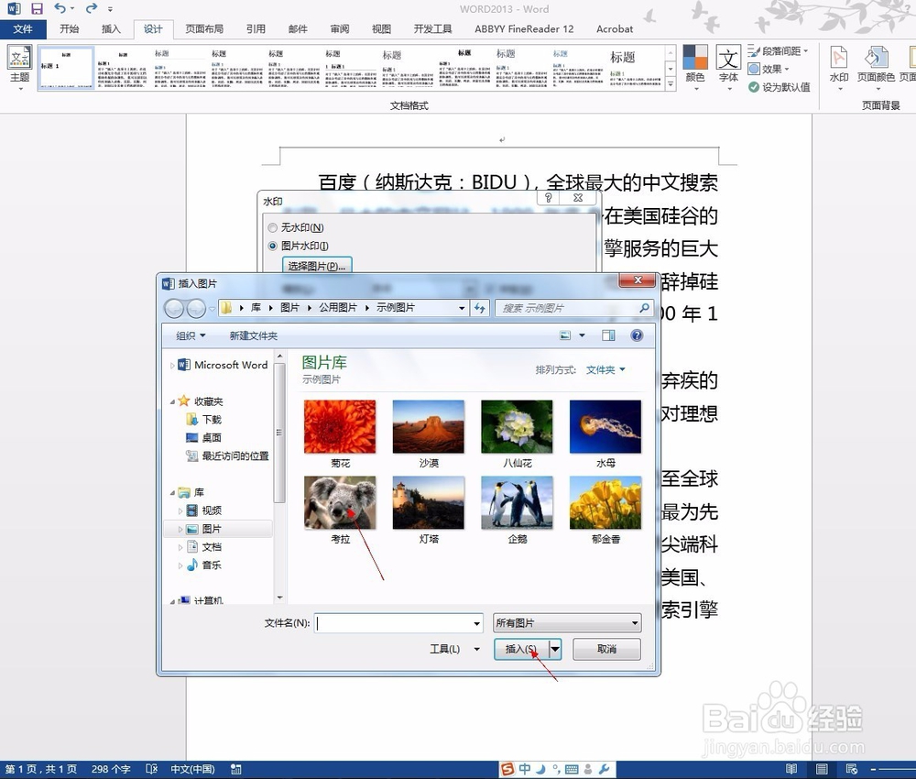Switch to the Home (开始) tab
This screenshot has height=779, width=916.
[69, 28]
